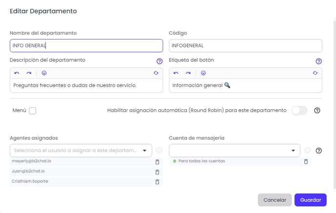Screen dimensions: 336x213
Task: Open the Cuenta de mensajería dropdown
Action: tap(234, 151)
